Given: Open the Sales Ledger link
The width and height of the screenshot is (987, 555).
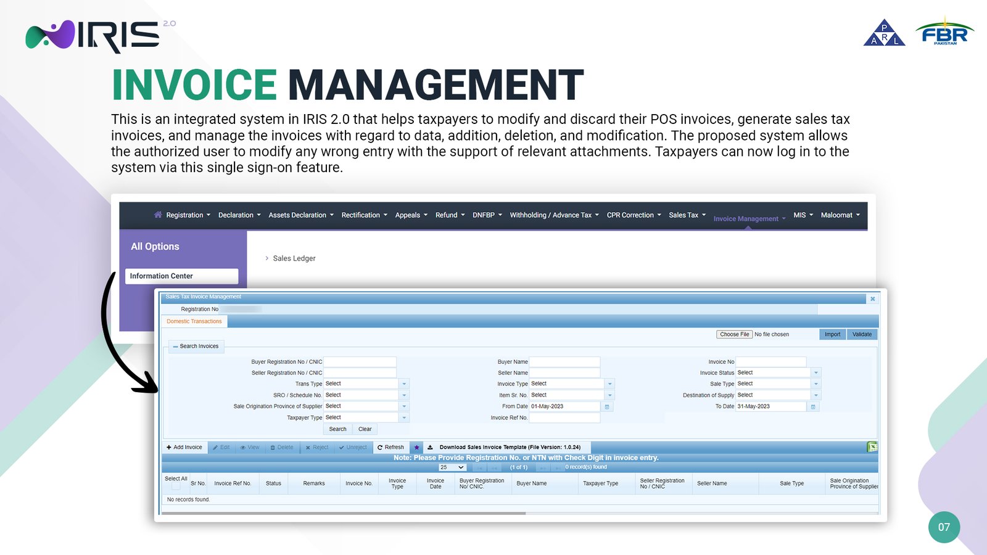Looking at the screenshot, I should (x=294, y=258).
